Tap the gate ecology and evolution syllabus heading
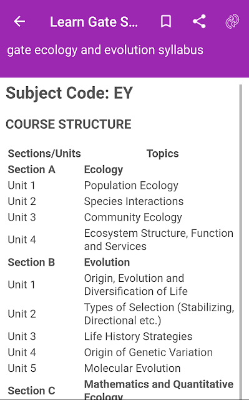This screenshot has width=249, height=400. [105, 50]
